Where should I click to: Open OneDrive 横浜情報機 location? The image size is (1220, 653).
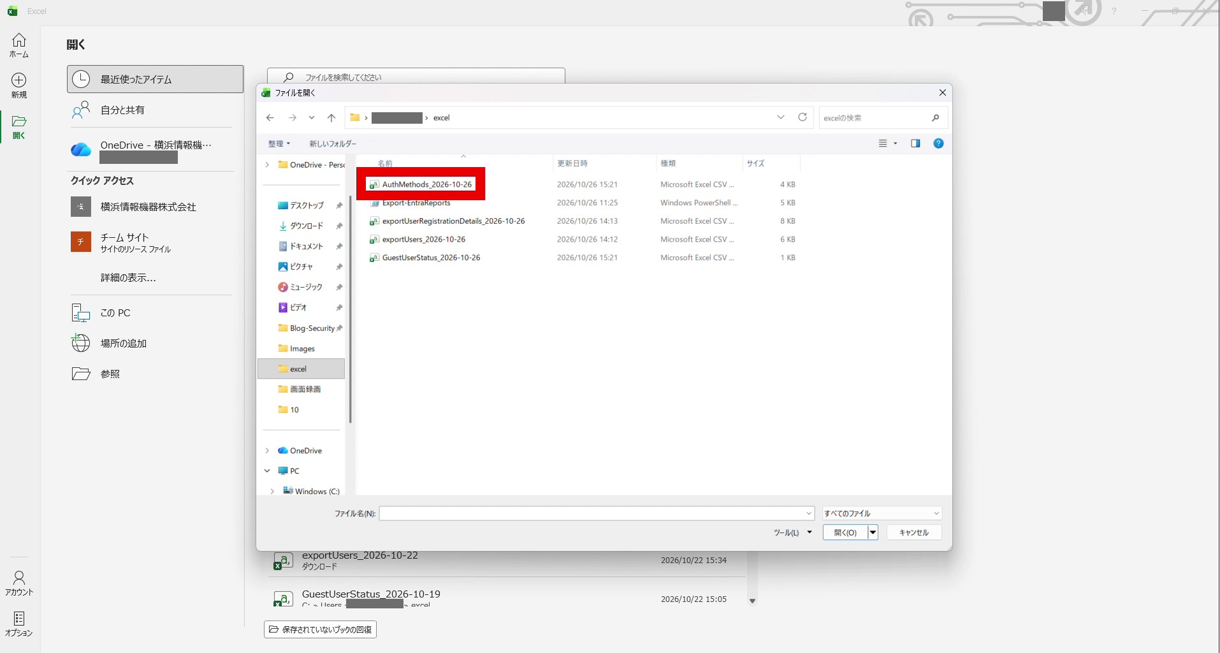(x=156, y=150)
